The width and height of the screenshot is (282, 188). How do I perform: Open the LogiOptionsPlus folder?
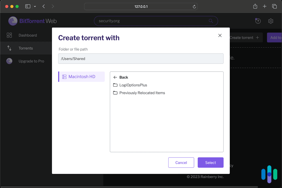[x=133, y=85]
